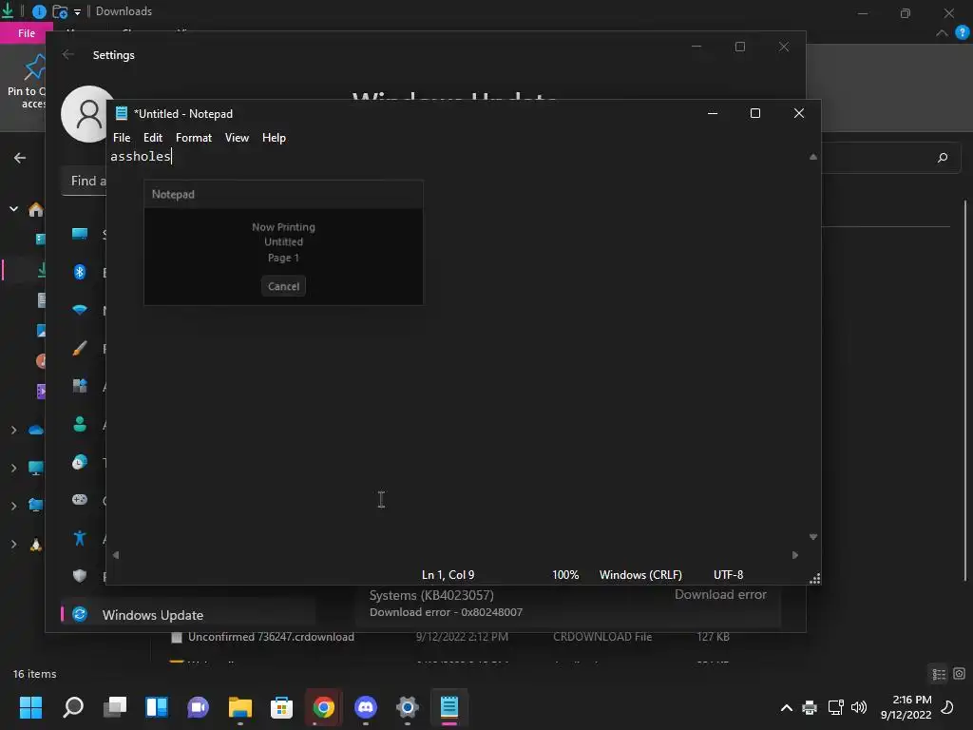
Task: Click the printer tray icon
Action: pos(810,707)
